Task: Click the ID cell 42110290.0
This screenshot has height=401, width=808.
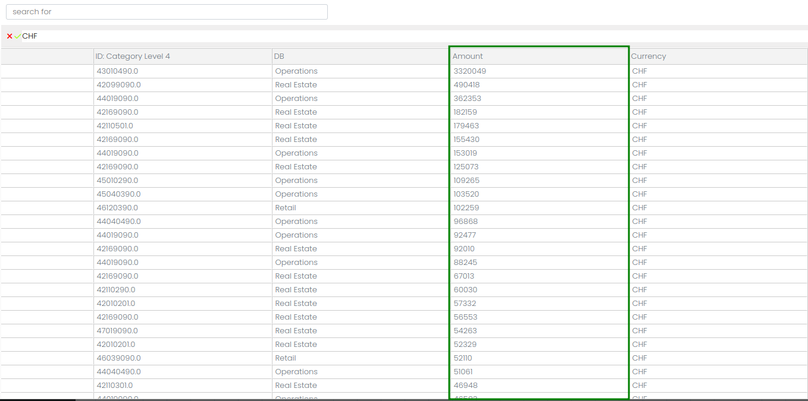Action: pyautogui.click(x=116, y=290)
